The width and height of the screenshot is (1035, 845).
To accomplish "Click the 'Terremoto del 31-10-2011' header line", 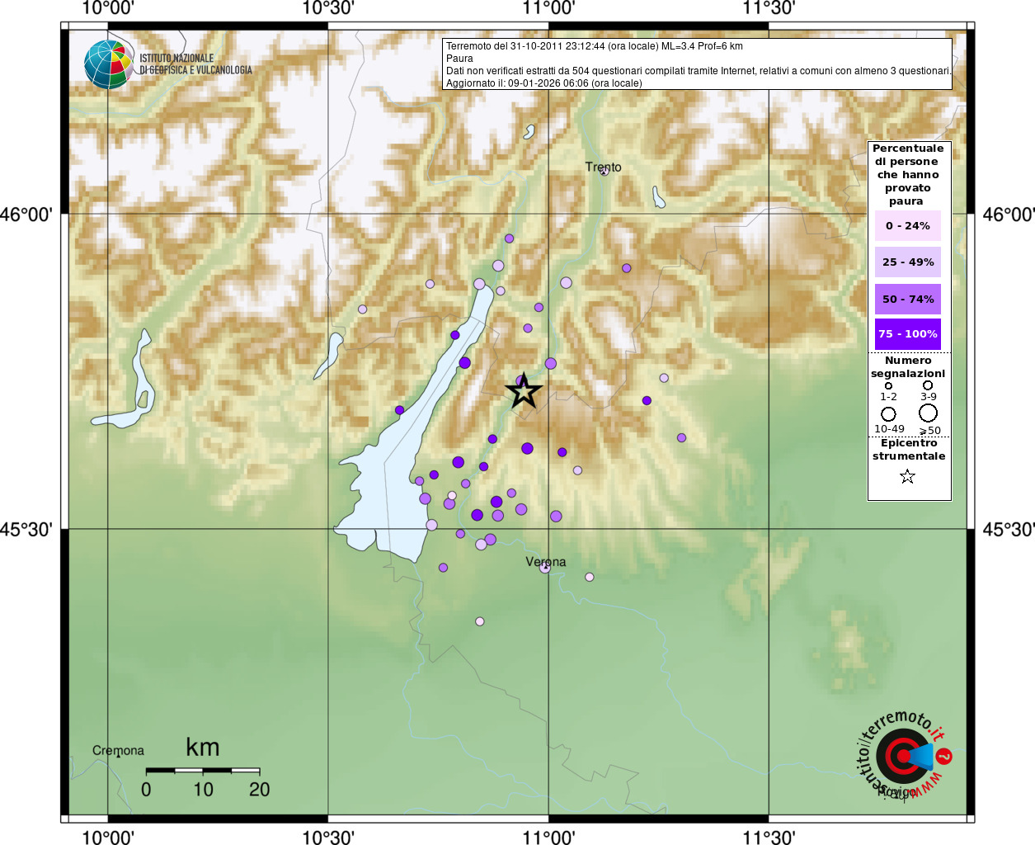I will (x=595, y=46).
